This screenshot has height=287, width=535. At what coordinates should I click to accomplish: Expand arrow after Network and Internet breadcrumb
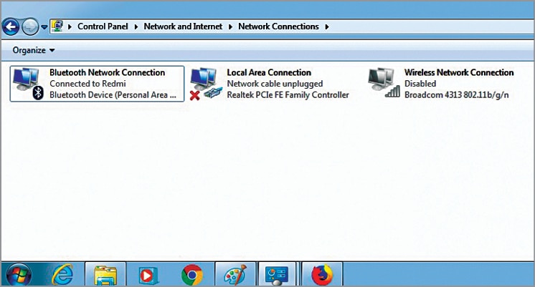231,26
